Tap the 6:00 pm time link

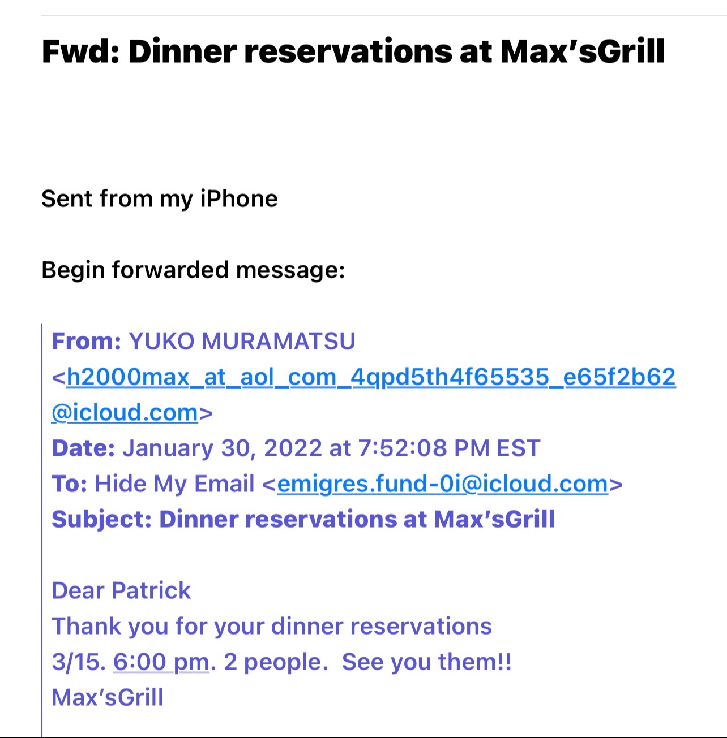pyautogui.click(x=161, y=662)
